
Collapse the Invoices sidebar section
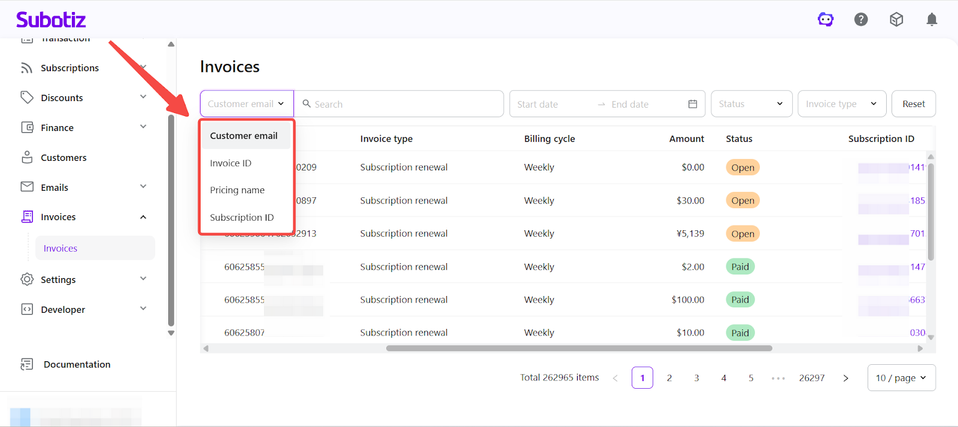tap(143, 217)
